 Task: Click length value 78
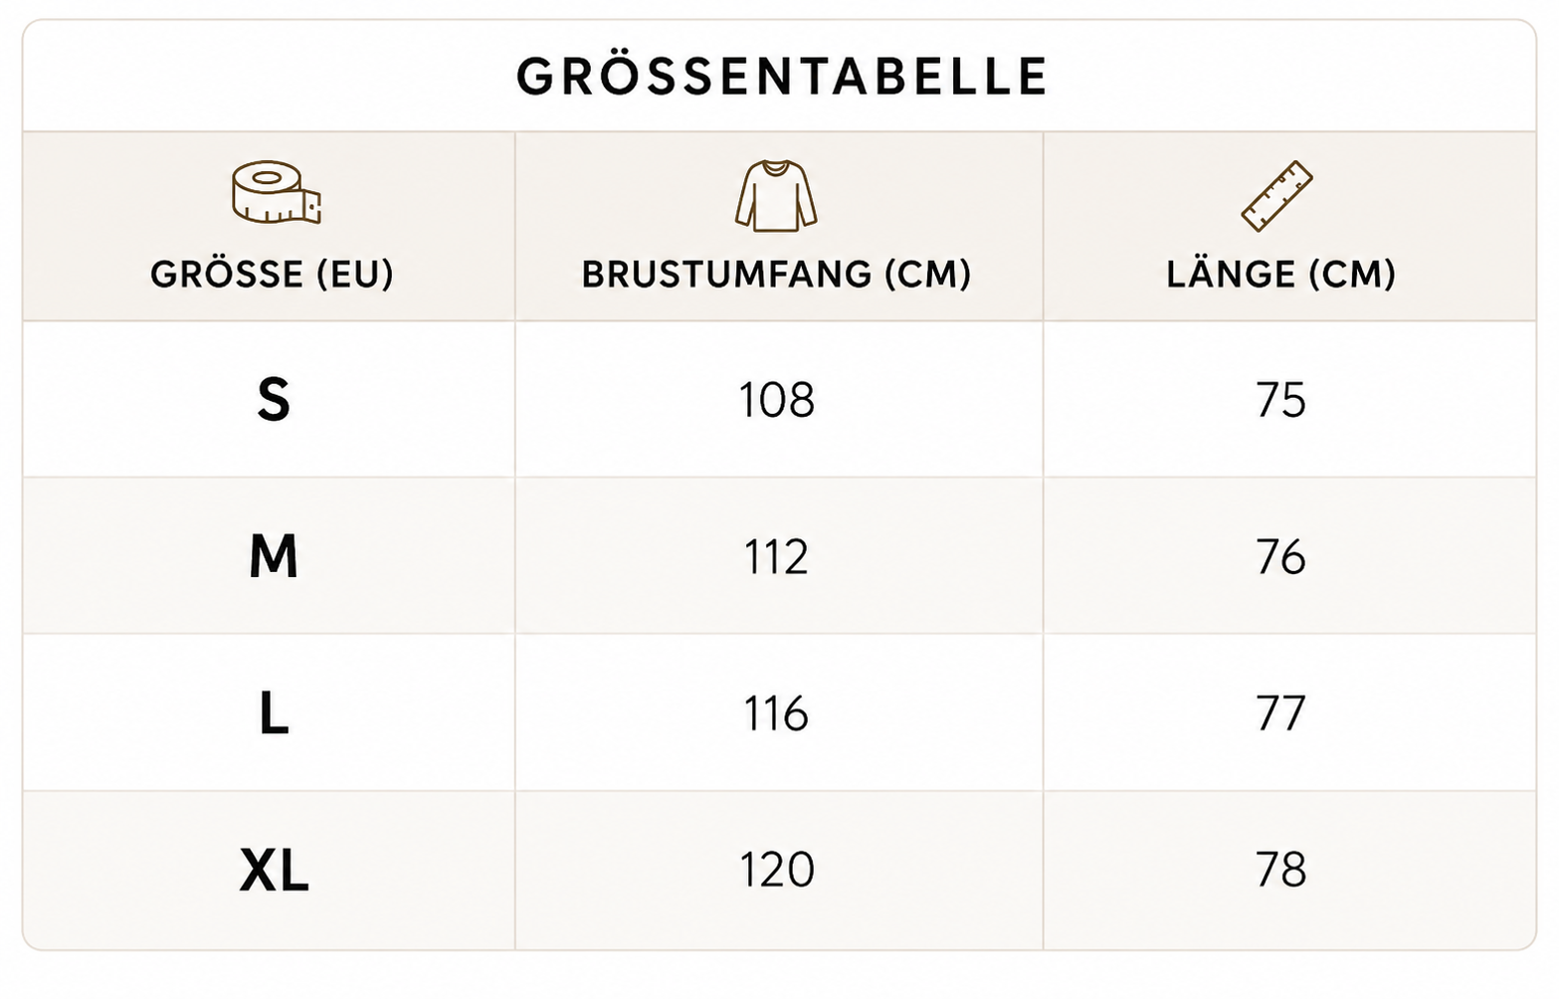[x=1280, y=870]
